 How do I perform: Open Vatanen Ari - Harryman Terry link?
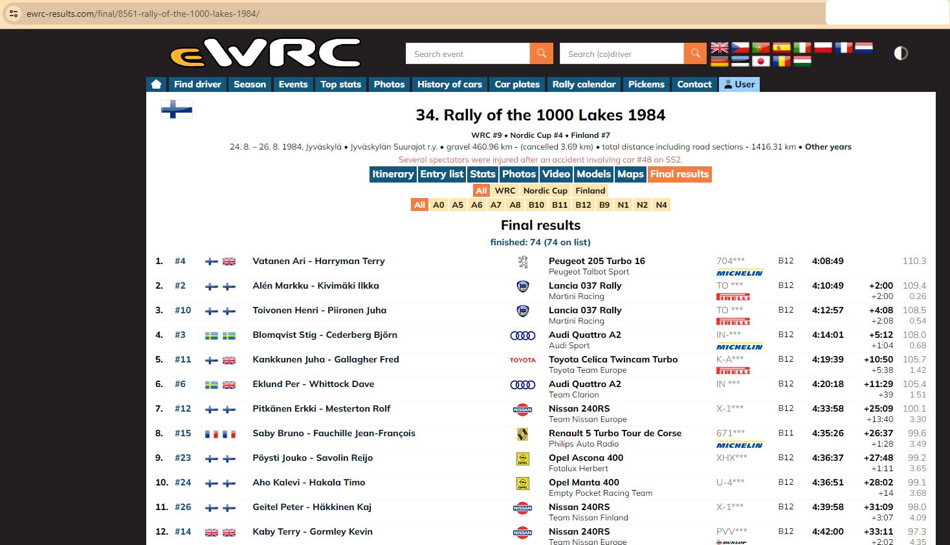coord(318,261)
